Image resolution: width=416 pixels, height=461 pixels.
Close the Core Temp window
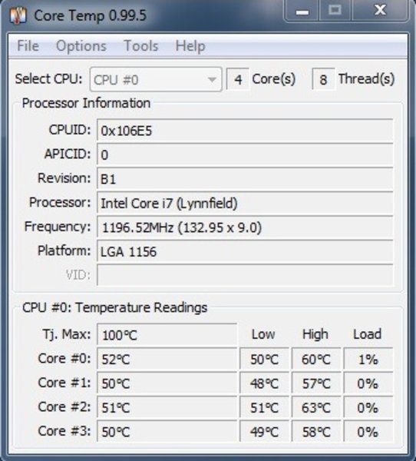(380, 11)
